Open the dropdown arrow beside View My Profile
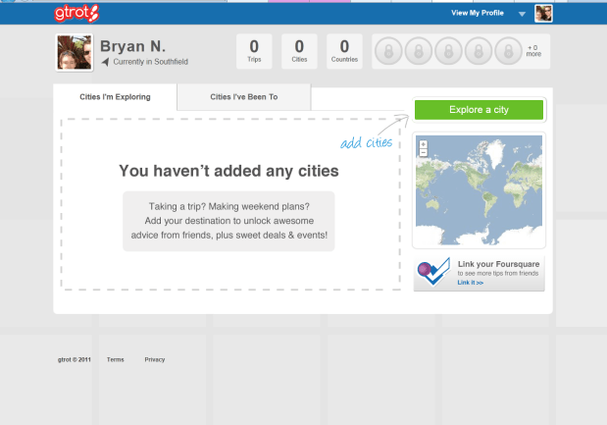Viewport: 607px width, 425px height. 522,15
